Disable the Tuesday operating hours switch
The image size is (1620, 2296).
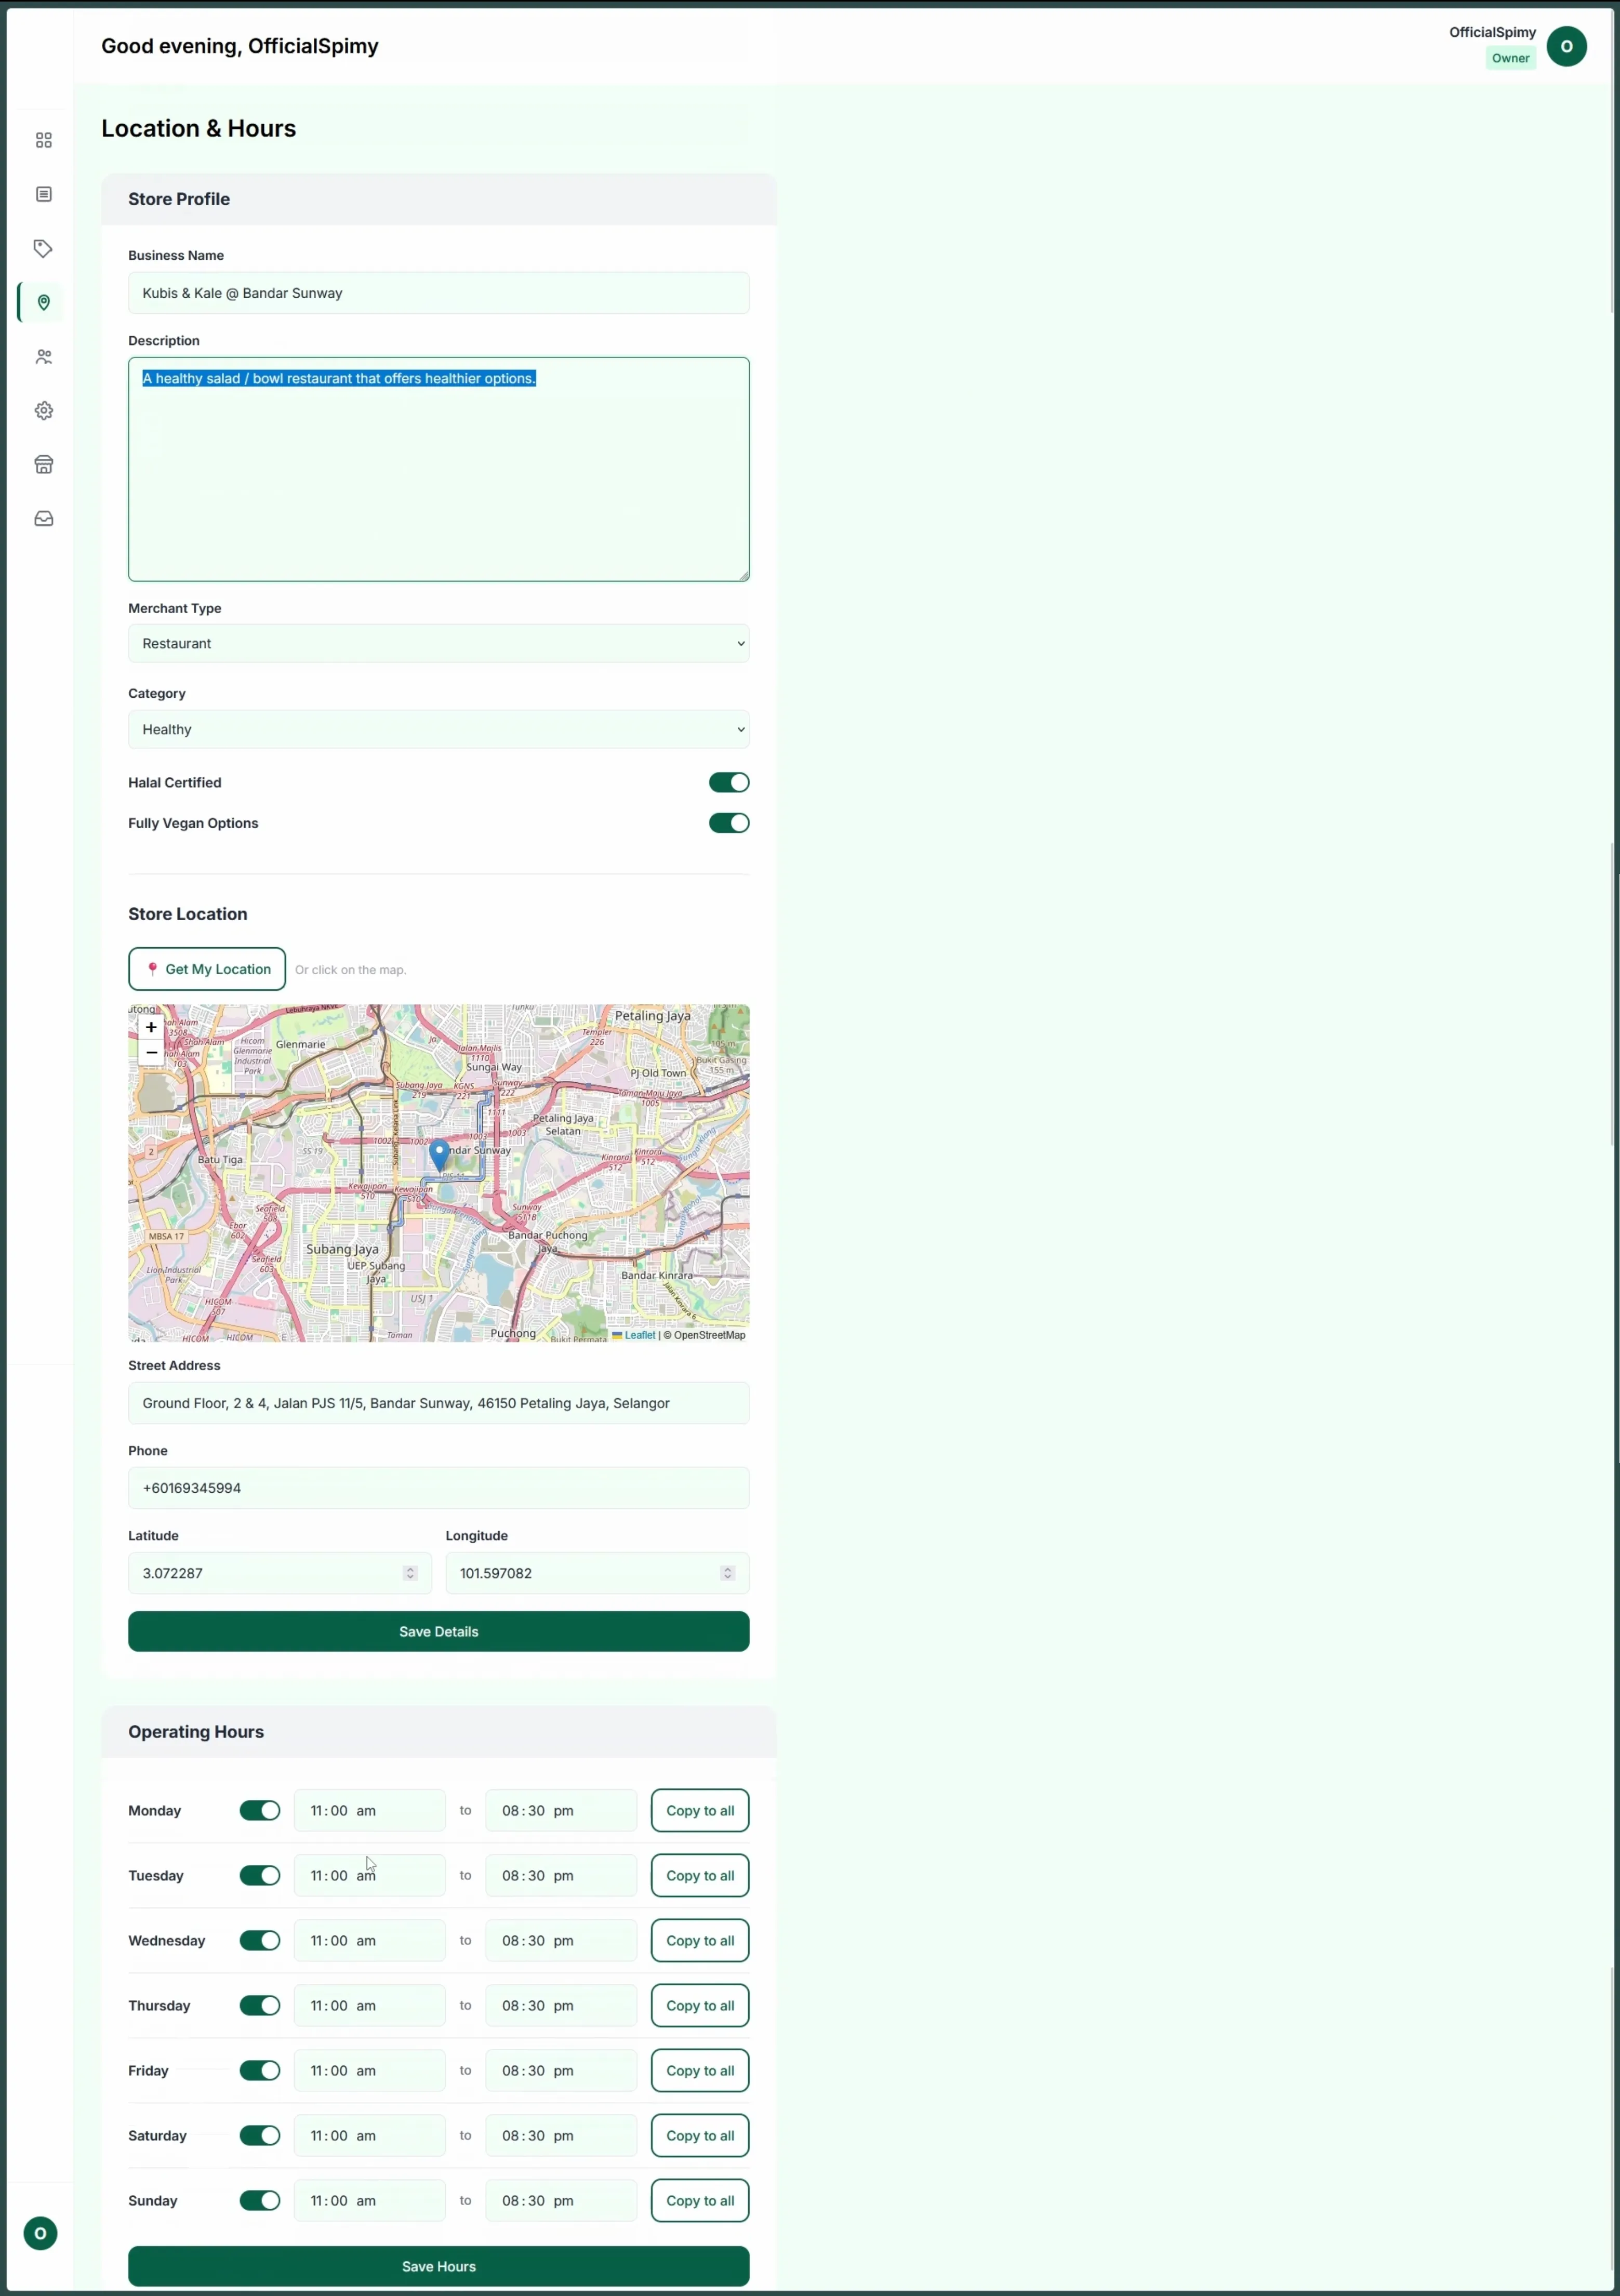[260, 1875]
